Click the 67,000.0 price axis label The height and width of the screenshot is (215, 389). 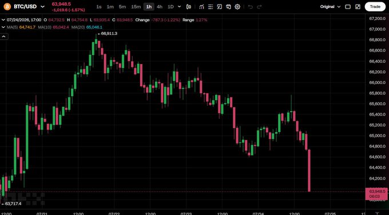(377, 29)
